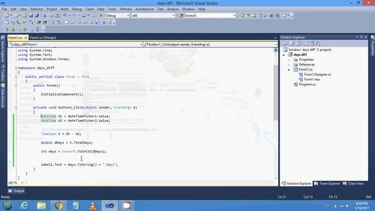Screen dimensions: 375x211
Task: Click the Paste toolbar icon
Action: pyautogui.click(x=57, y=16)
